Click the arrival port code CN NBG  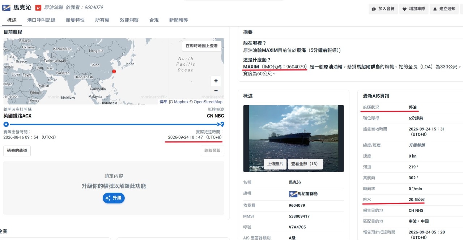point(216,116)
